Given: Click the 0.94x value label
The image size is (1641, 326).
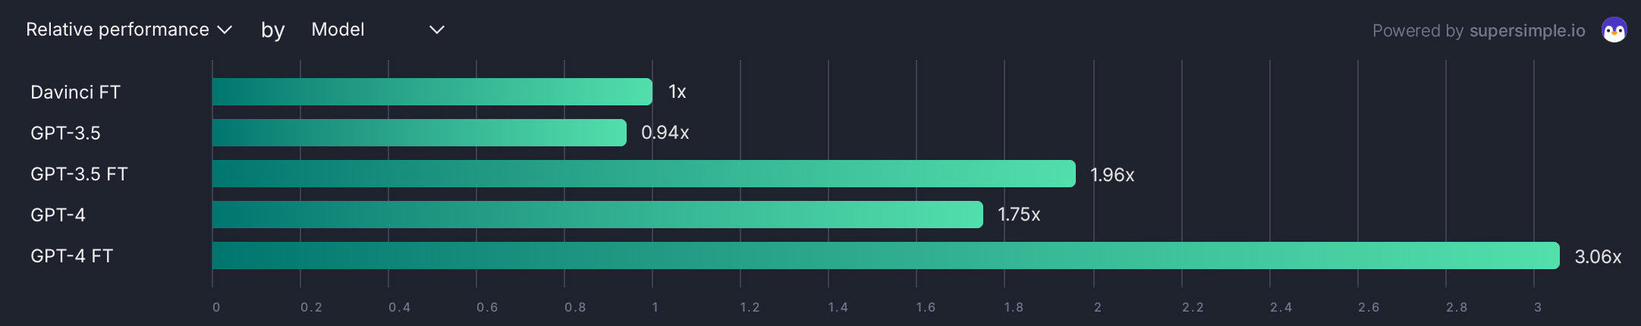Looking at the screenshot, I should click(665, 133).
